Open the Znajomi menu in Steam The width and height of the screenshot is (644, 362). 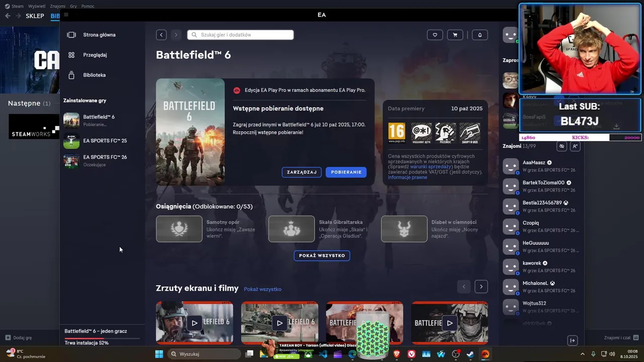point(58,6)
